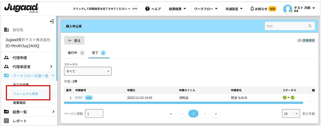Collapse the sidebar with the menu-fold icon
This screenshot has width=321, height=127.
52,22
